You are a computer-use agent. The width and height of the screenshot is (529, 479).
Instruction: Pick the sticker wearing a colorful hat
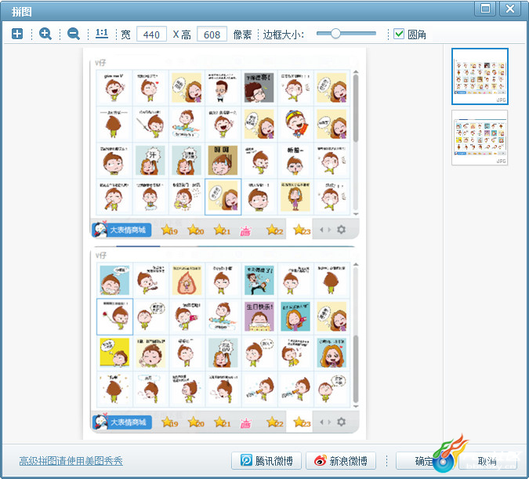[295, 124]
